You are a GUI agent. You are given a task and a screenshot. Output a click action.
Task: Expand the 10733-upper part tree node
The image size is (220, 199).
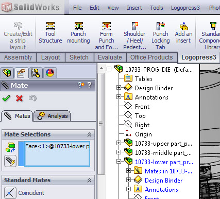coord(119,143)
